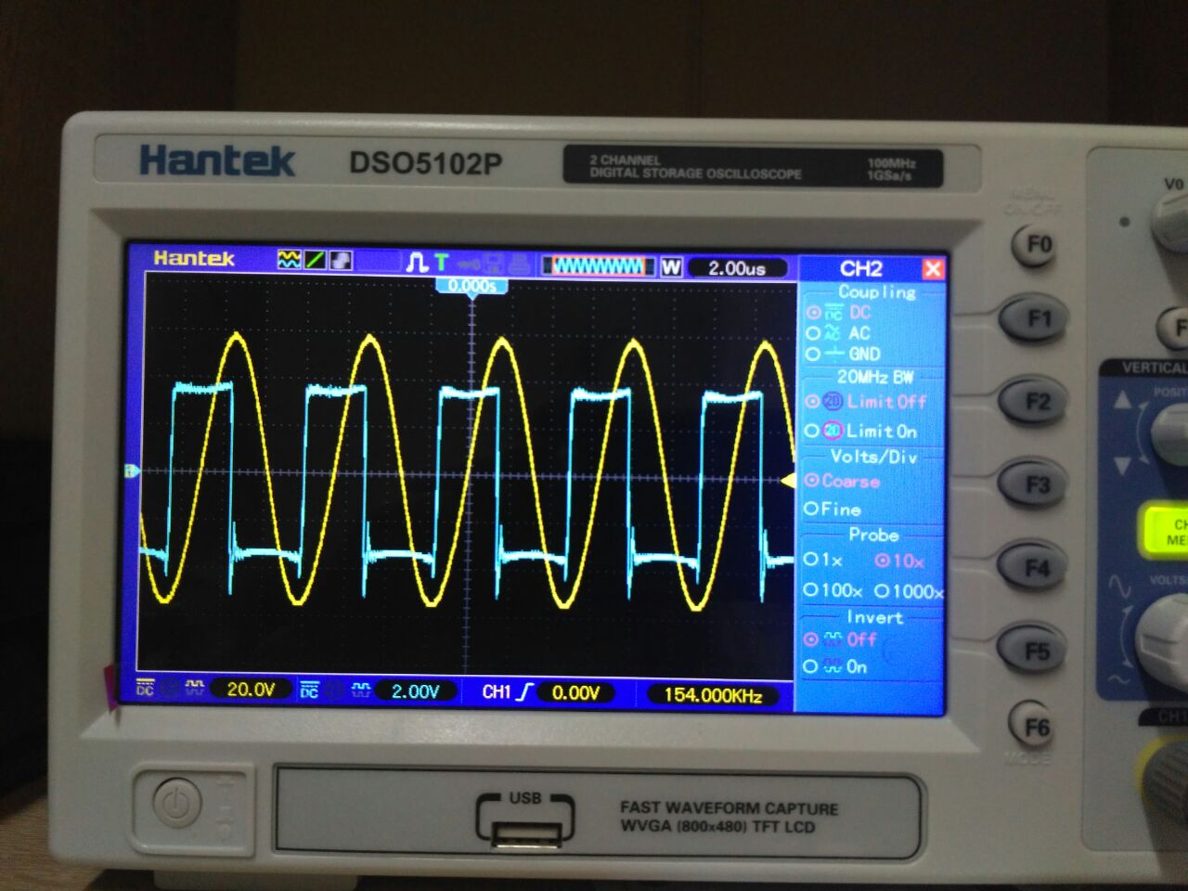Click the 154.000KHz frequency readout
This screenshot has width=1188, height=891.
pos(712,694)
